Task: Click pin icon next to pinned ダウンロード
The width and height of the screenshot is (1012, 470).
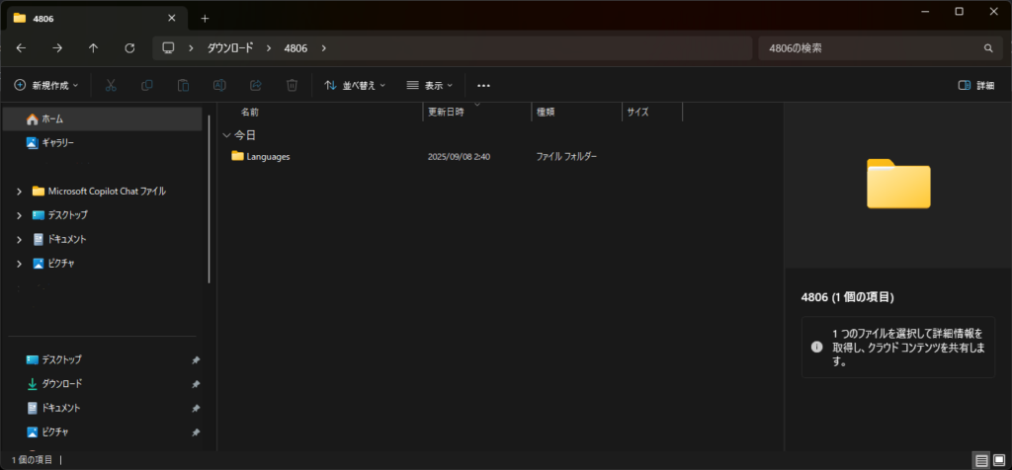Action: (x=196, y=384)
